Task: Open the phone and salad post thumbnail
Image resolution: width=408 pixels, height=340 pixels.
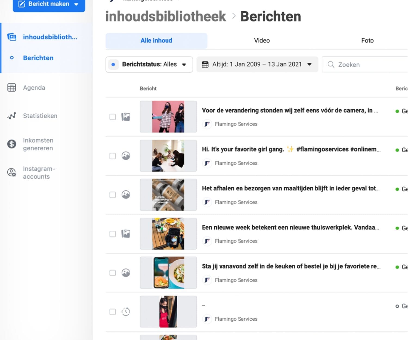Action: 168,273
